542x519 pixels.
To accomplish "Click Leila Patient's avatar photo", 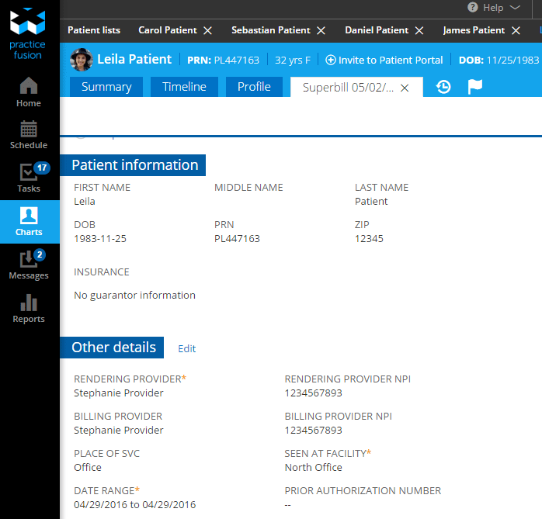I will (80, 60).
